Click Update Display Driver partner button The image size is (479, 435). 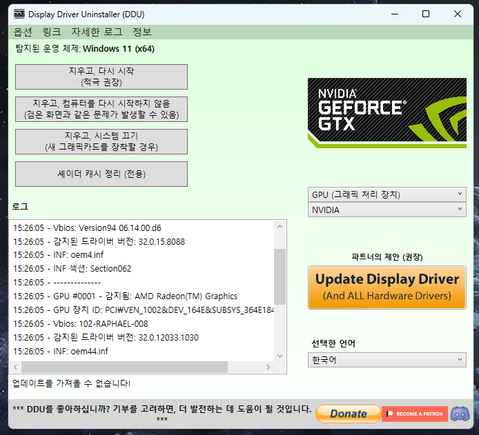[x=387, y=287]
